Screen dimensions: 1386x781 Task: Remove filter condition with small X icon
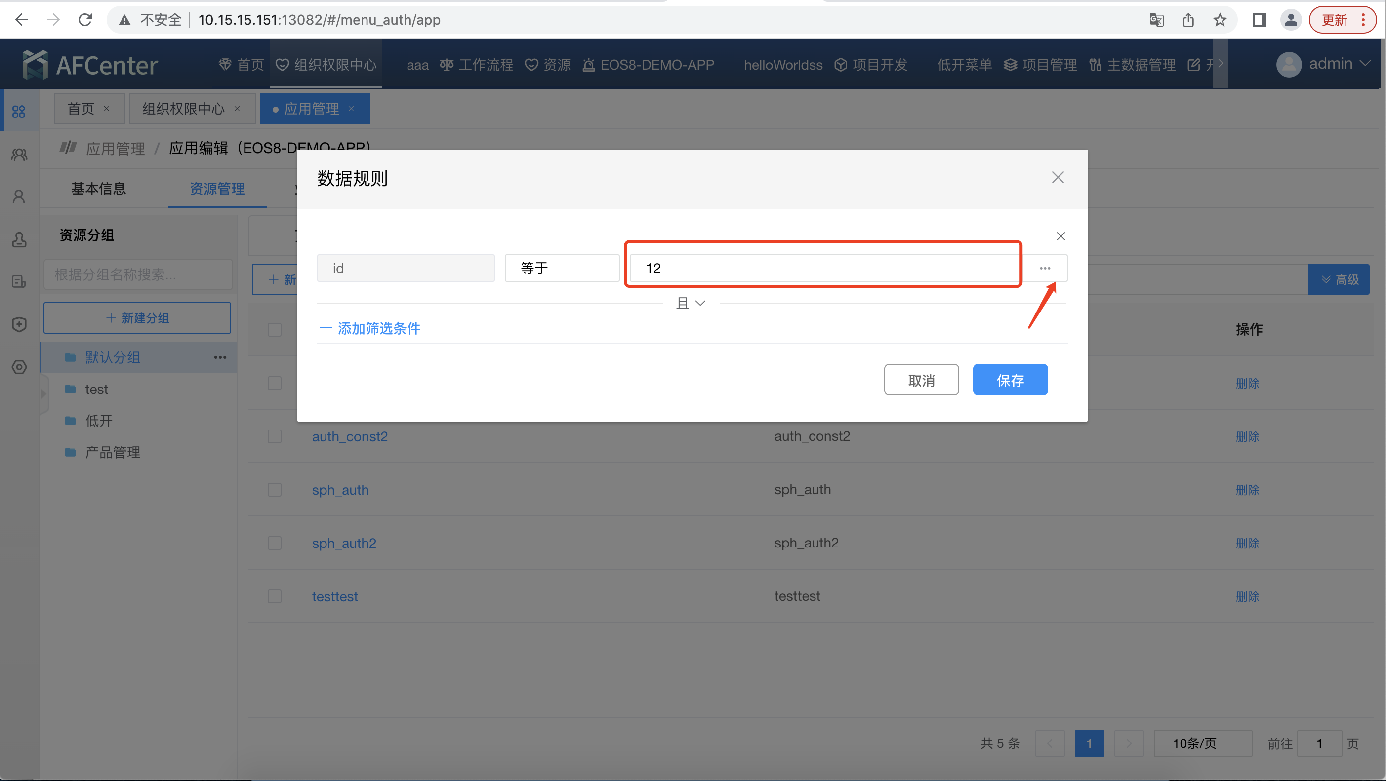1060,236
